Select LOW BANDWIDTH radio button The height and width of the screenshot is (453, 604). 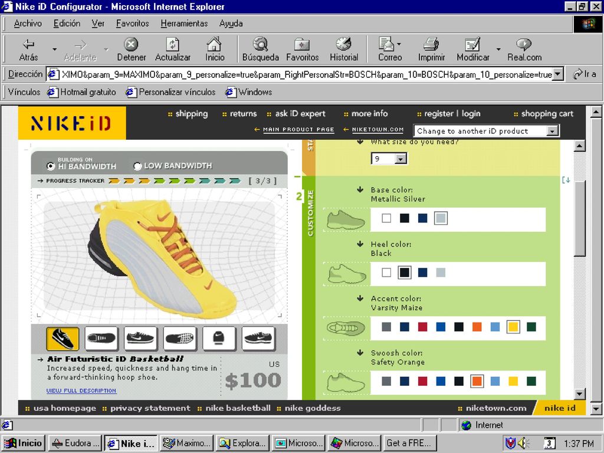tap(137, 166)
